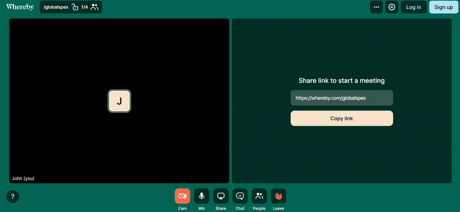
Task: Click the J avatar in video tile
Action: point(119,101)
